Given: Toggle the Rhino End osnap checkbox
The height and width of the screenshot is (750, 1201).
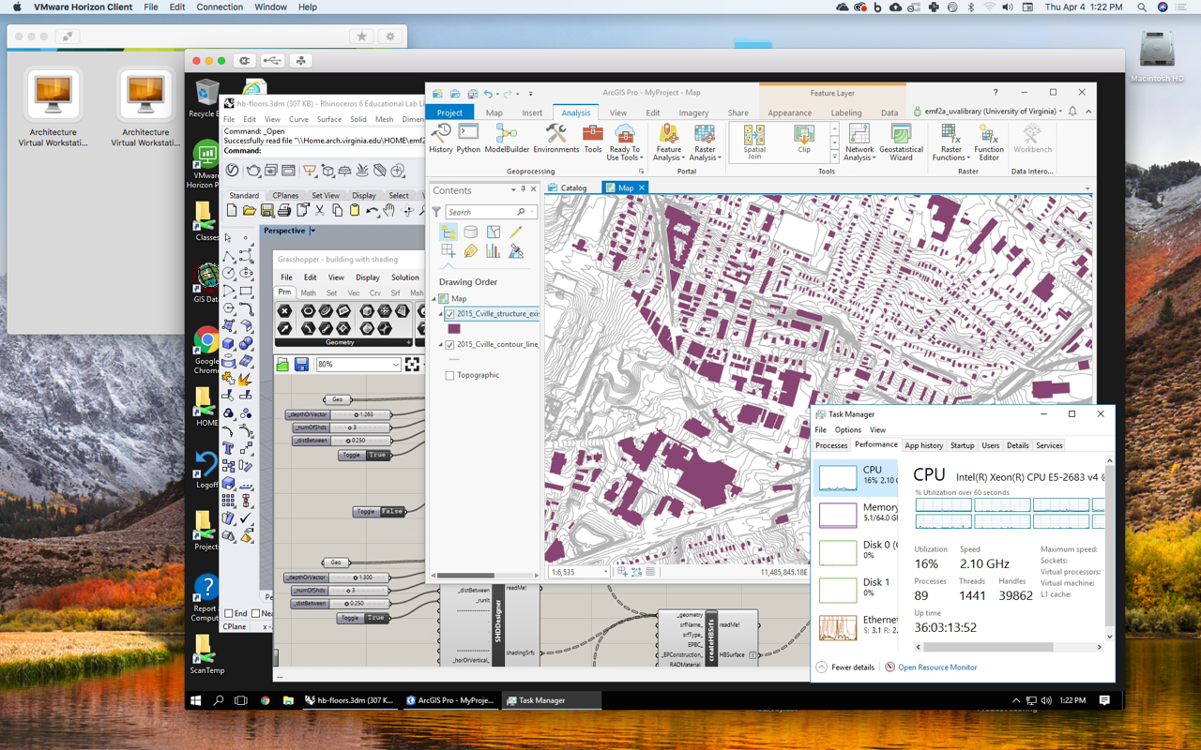Looking at the screenshot, I should [x=229, y=613].
